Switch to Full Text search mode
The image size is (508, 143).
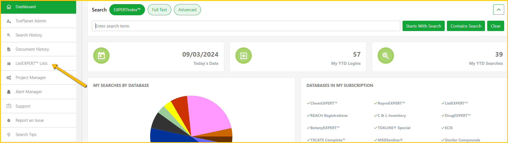(159, 10)
